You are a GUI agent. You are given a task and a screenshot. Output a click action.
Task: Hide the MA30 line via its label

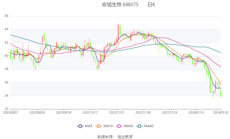[128, 126]
